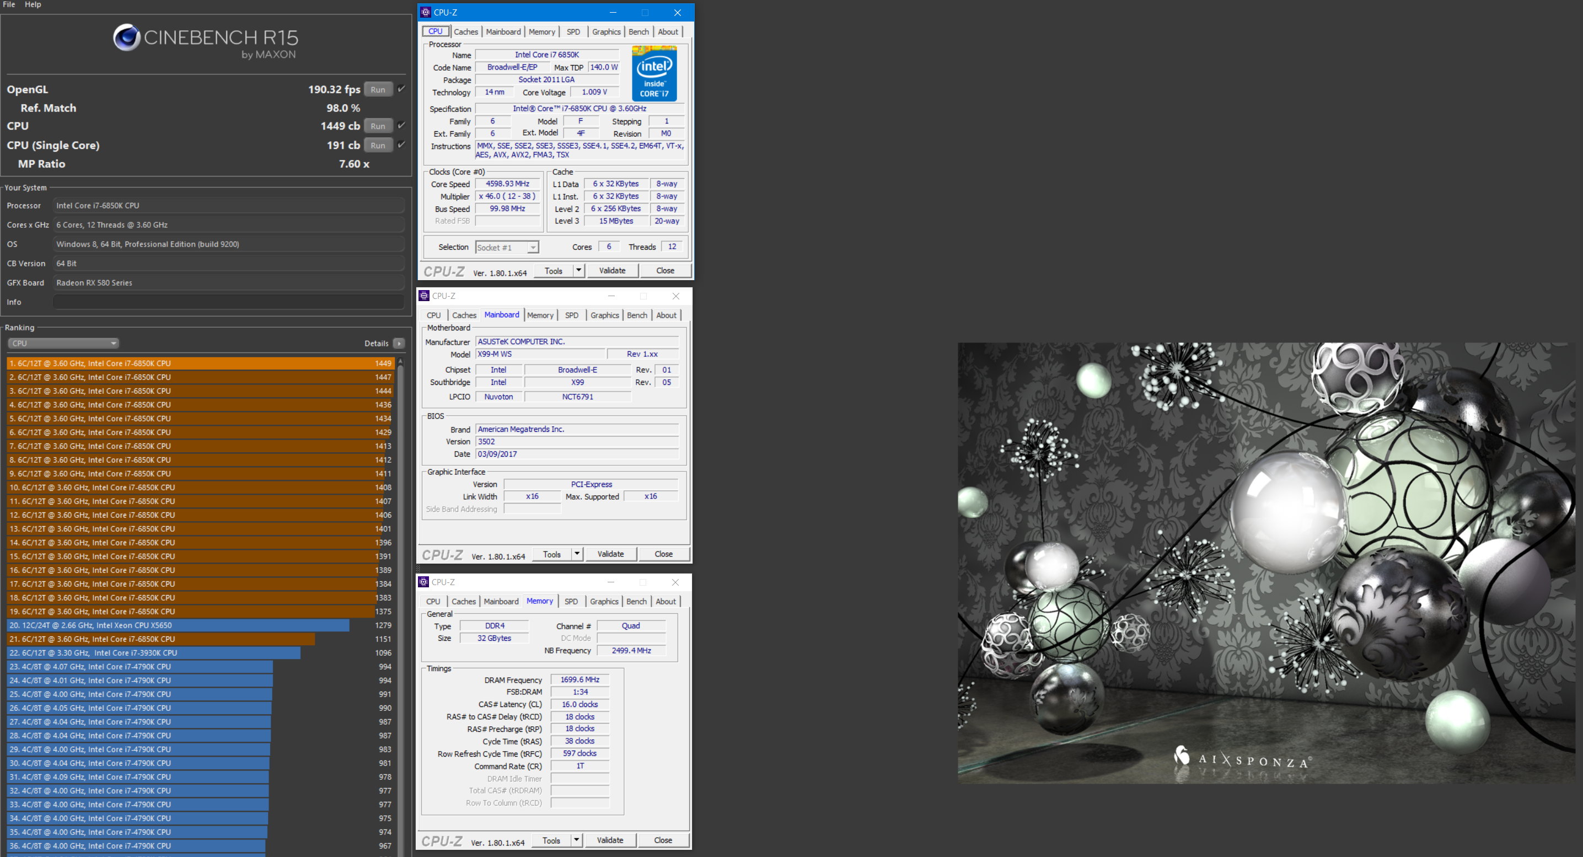Toggle the CPU test checkbox

(x=401, y=125)
